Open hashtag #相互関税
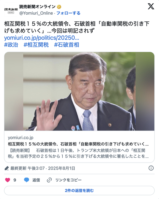Screen dimensions: 159x199 [x=36, y=45]
